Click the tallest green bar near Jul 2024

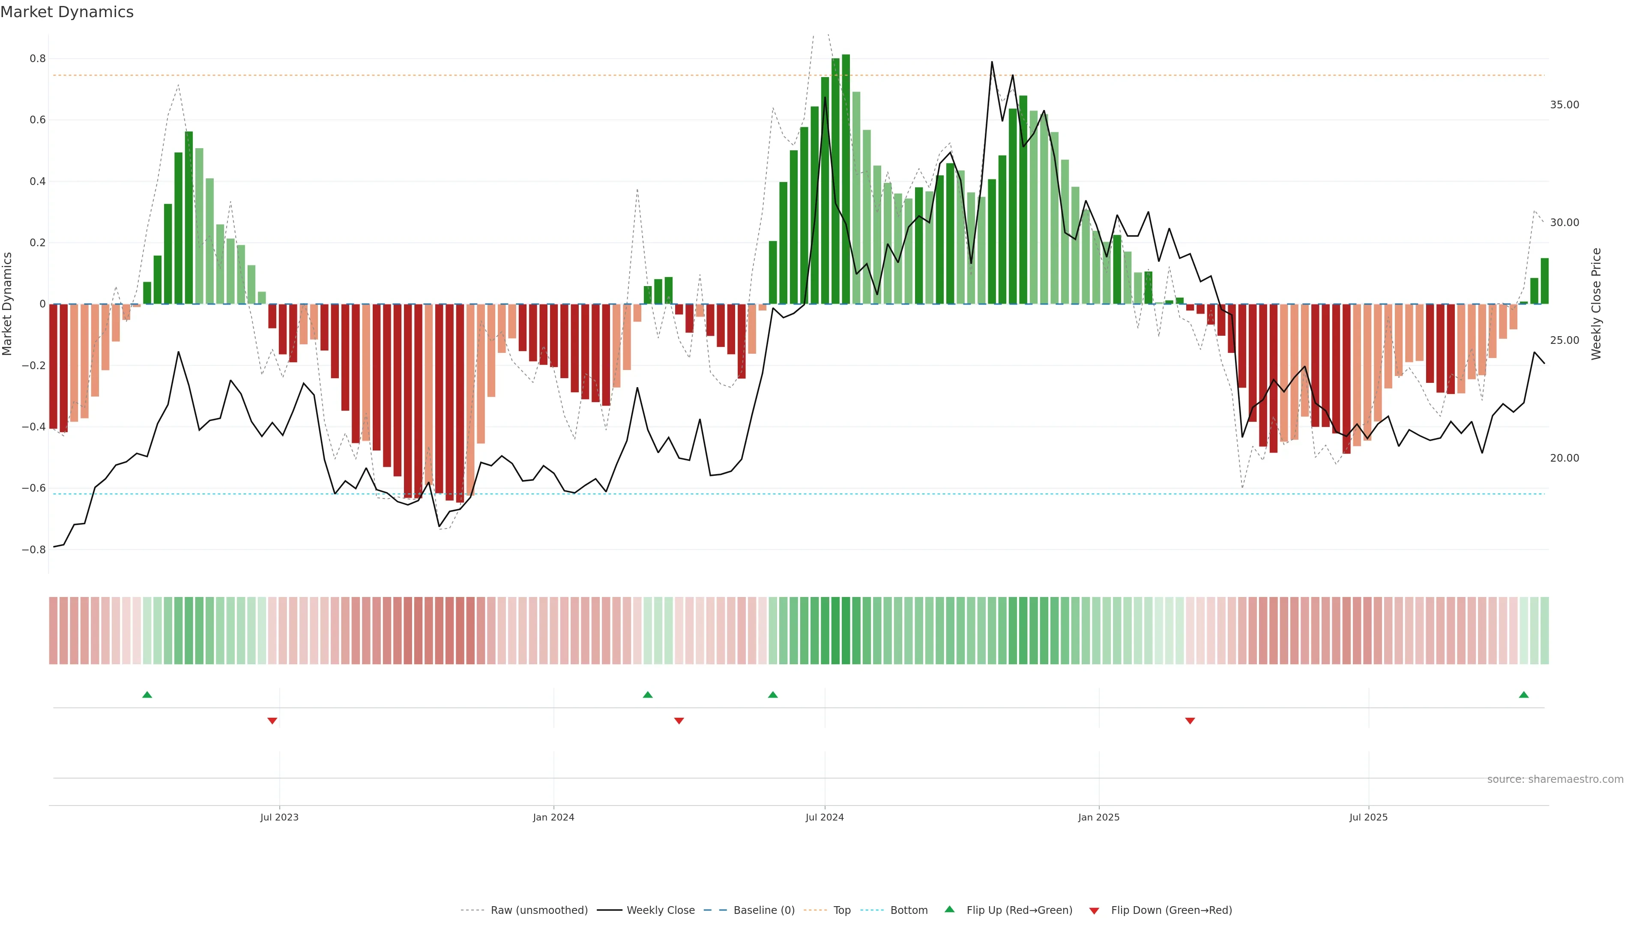point(846,179)
